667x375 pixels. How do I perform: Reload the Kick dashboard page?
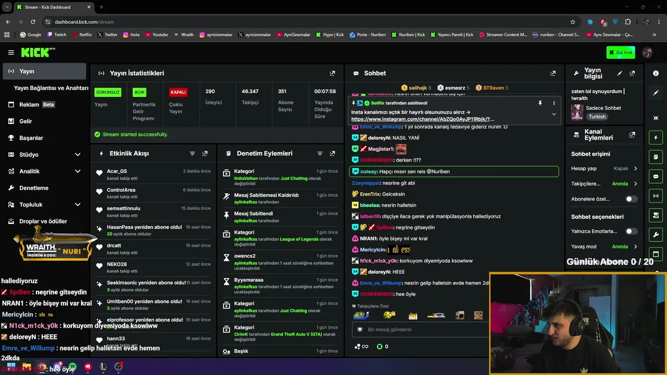point(33,22)
